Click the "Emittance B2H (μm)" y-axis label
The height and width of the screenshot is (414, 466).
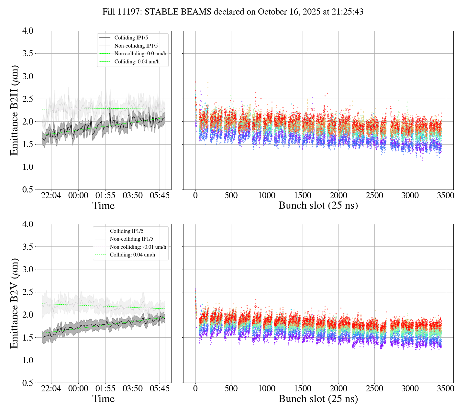point(14,110)
